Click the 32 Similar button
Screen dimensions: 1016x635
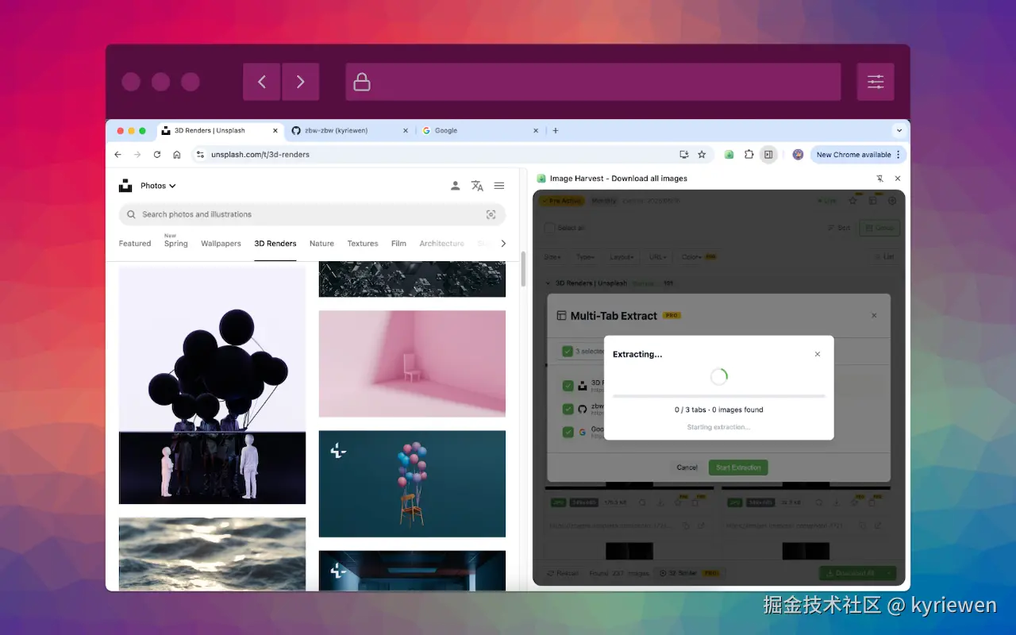(690, 573)
